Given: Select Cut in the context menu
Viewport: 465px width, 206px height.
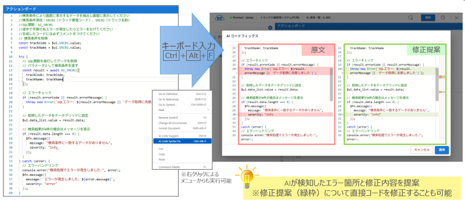Looking at the screenshot, I should click(182, 149).
